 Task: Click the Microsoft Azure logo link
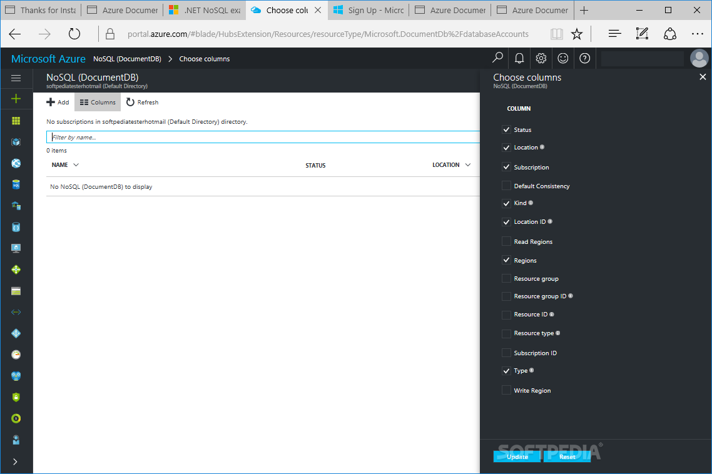[48, 59]
